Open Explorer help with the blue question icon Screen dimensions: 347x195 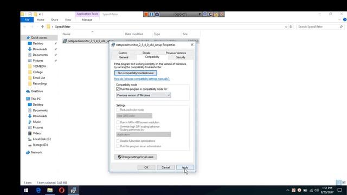point(345,19)
